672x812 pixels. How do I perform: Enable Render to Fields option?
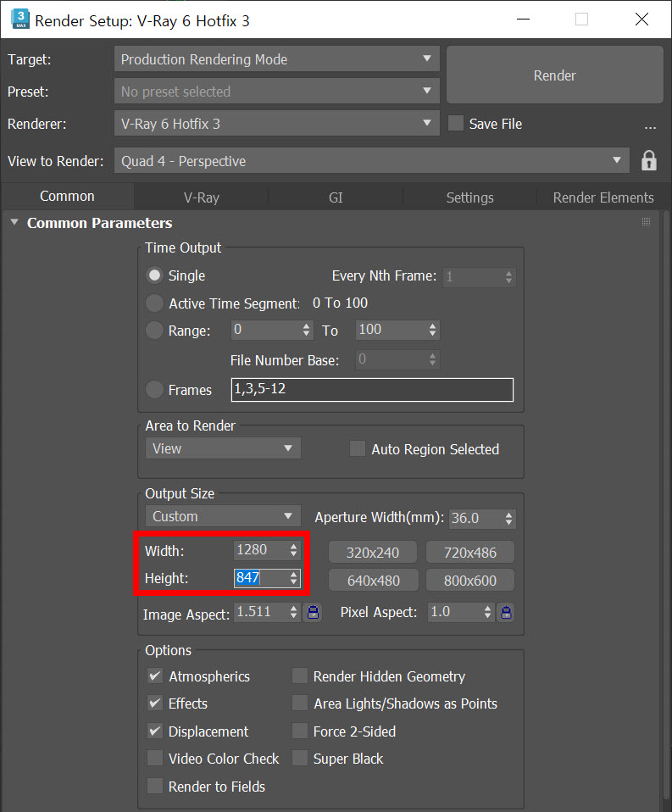[x=155, y=786]
